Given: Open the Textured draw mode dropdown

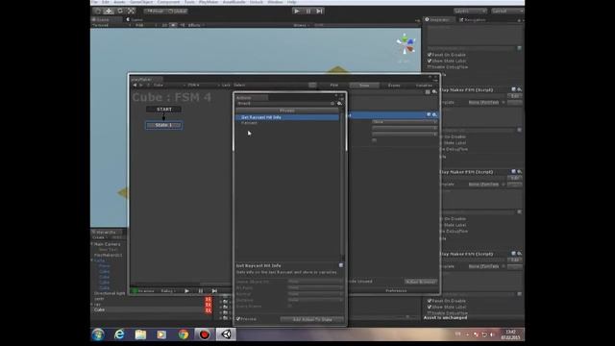Looking at the screenshot, I should [x=111, y=25].
